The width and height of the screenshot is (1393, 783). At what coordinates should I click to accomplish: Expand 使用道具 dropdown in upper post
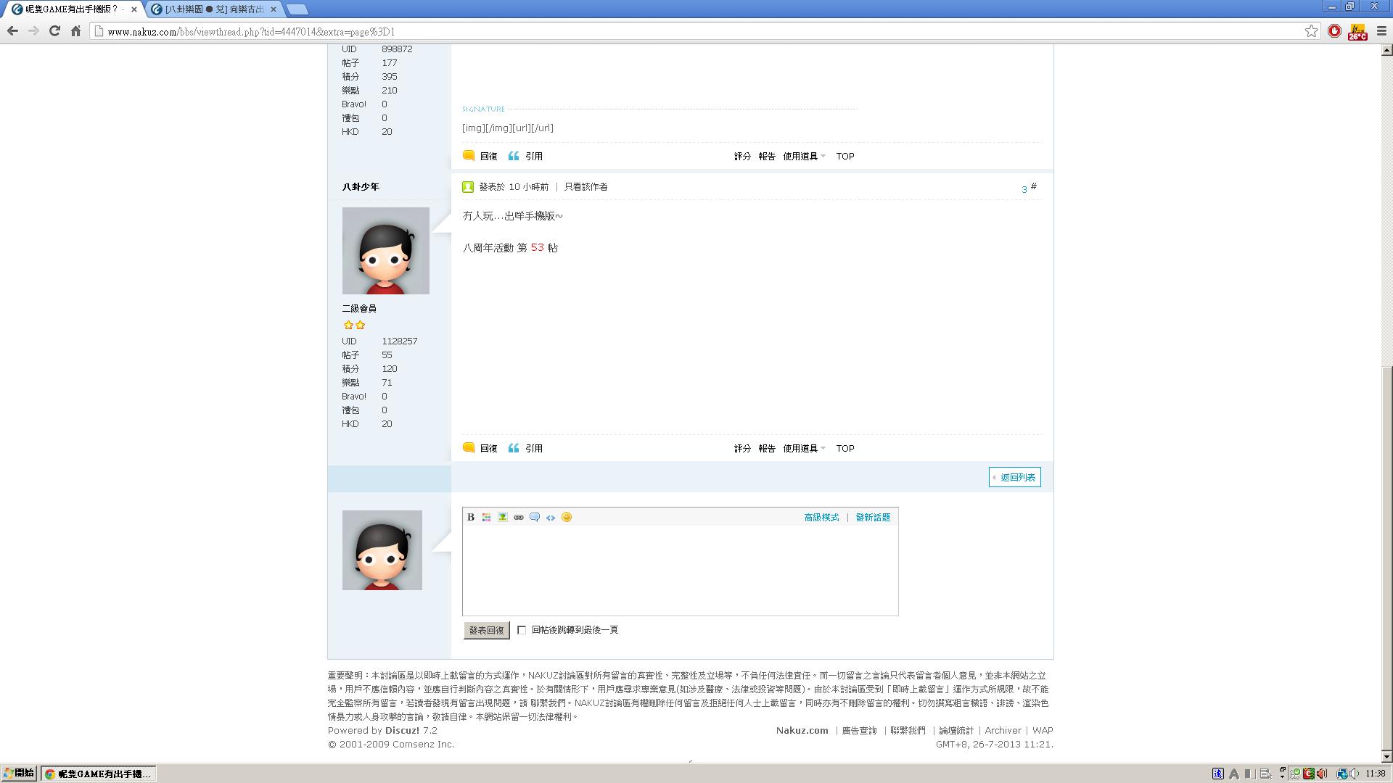[804, 156]
